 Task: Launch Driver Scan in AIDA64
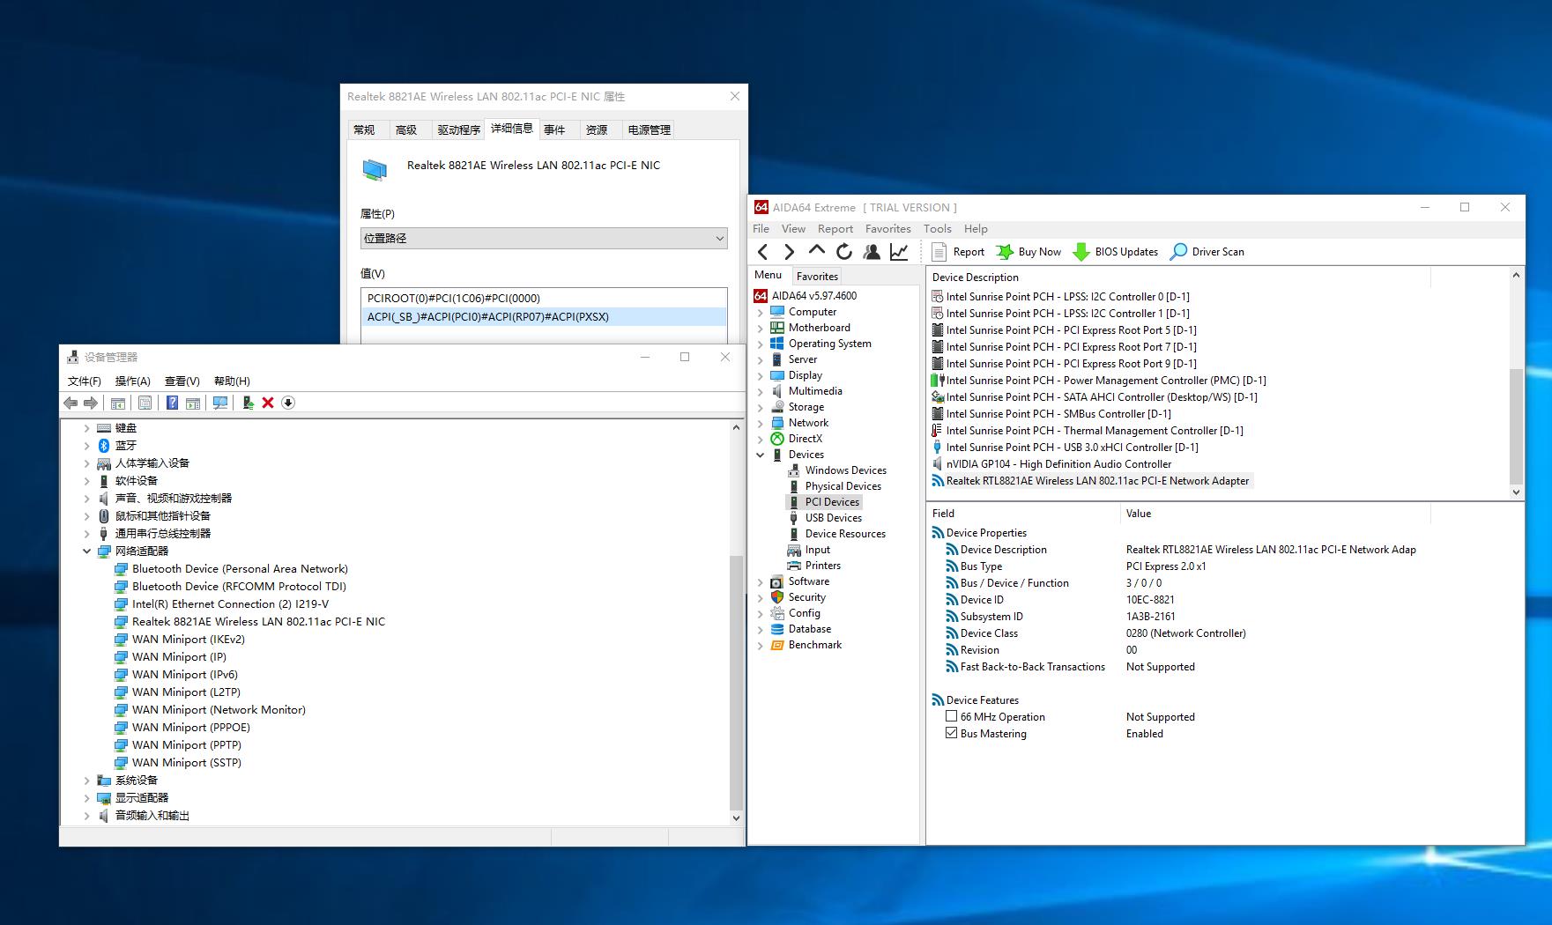point(1207,252)
